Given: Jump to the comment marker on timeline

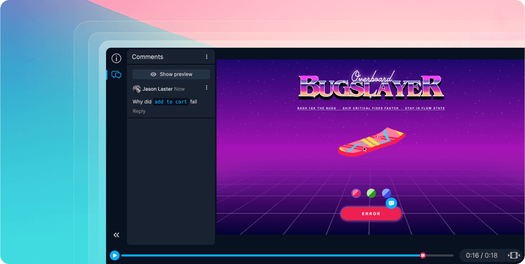Looking at the screenshot, I should pyautogui.click(x=423, y=255).
